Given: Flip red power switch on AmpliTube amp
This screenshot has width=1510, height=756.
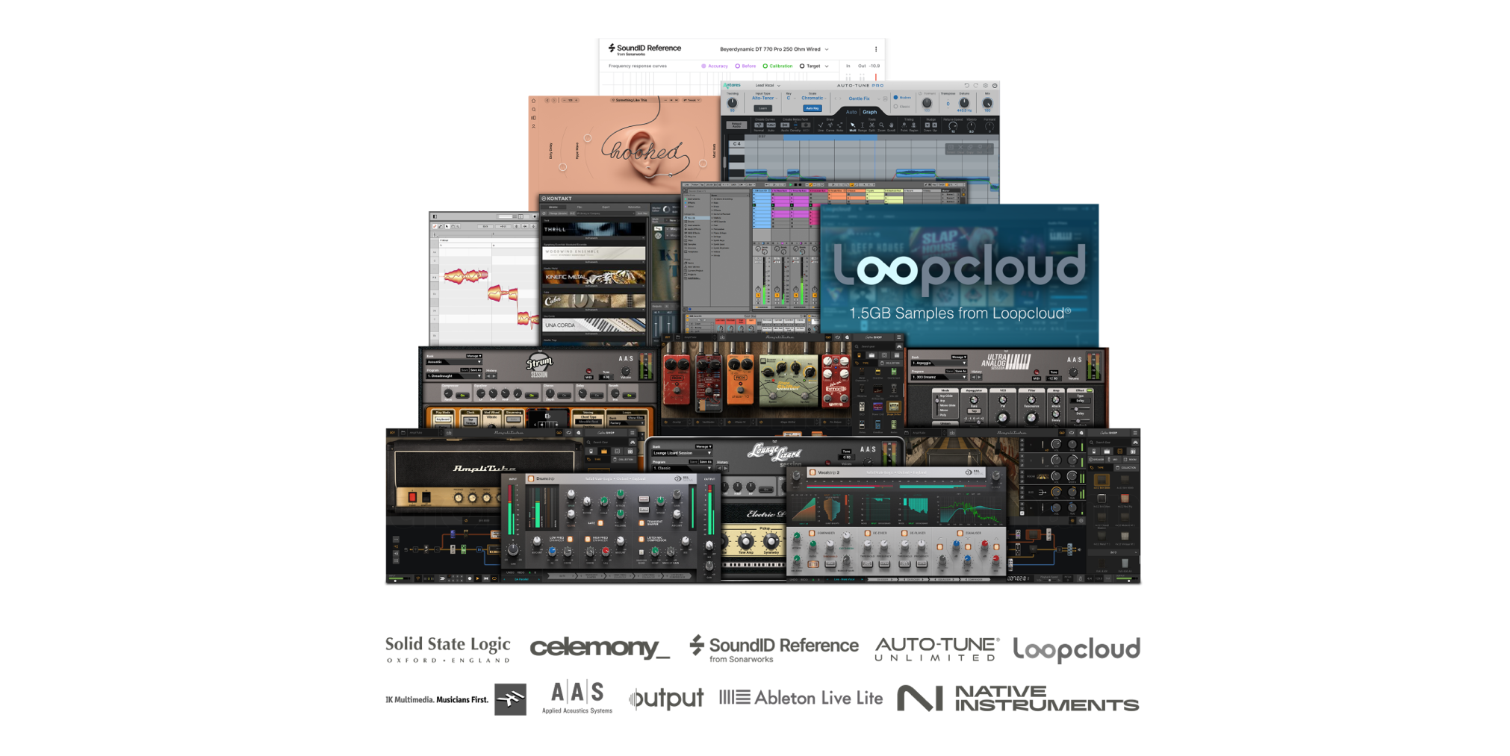Looking at the screenshot, I should 412,497.
